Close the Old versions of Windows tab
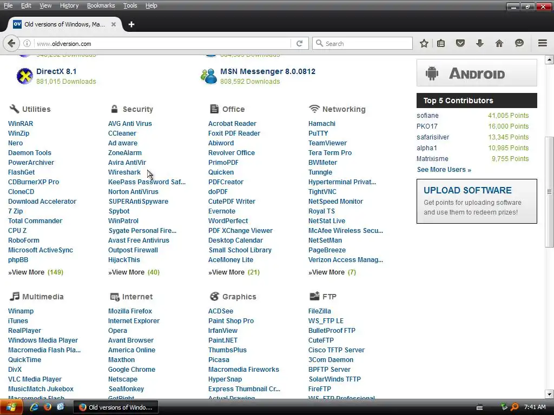The image size is (554, 415). [114, 24]
